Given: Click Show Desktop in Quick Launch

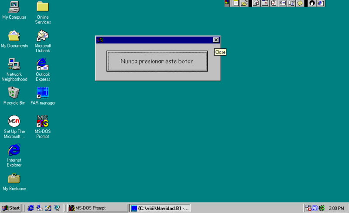Looking at the screenshot, I should [48, 208].
